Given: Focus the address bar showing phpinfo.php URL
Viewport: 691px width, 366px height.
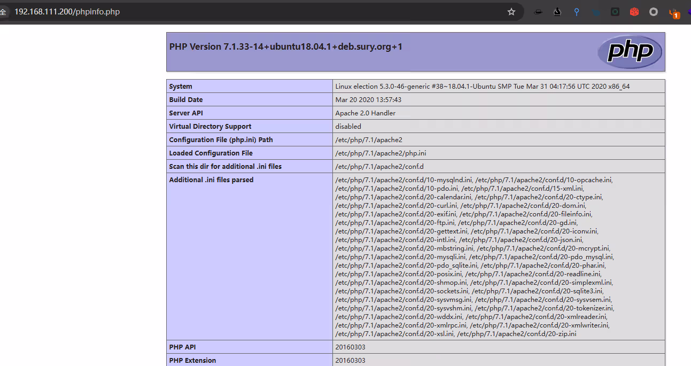Looking at the screenshot, I should 214,12.
